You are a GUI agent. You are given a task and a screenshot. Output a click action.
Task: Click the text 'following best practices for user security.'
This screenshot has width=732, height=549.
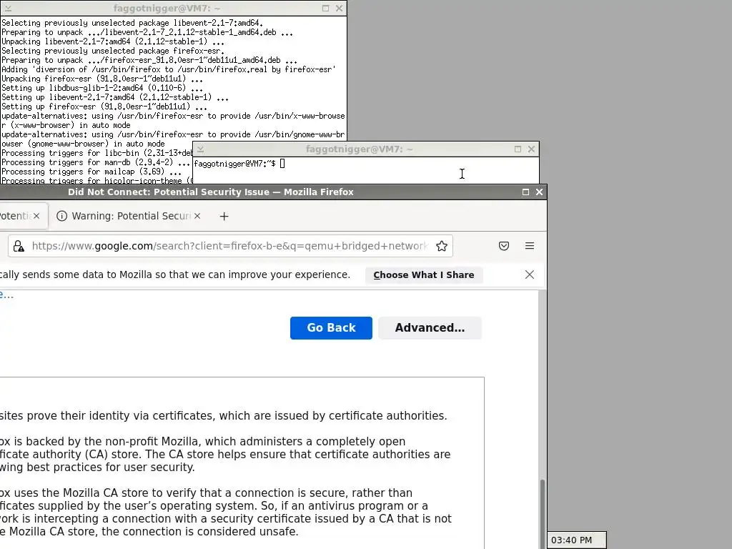[97, 468]
